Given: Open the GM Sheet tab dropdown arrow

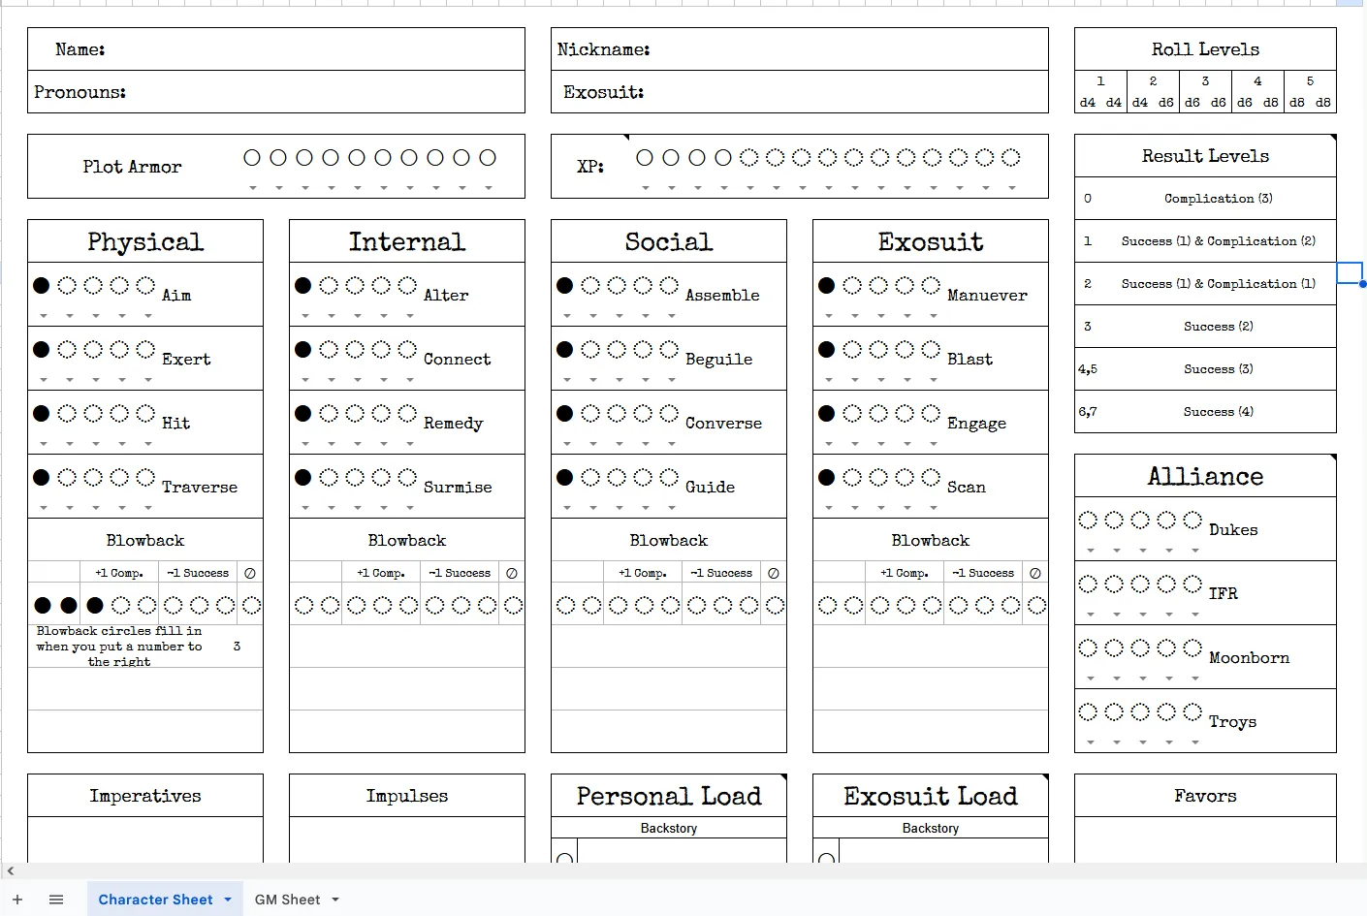Looking at the screenshot, I should click(335, 900).
